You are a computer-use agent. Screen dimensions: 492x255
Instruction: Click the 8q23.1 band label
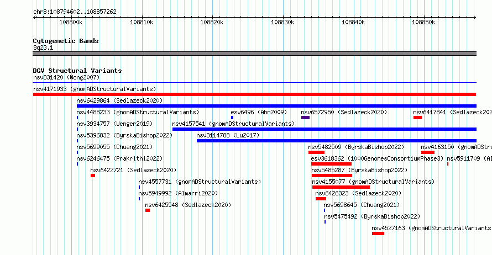[43, 47]
